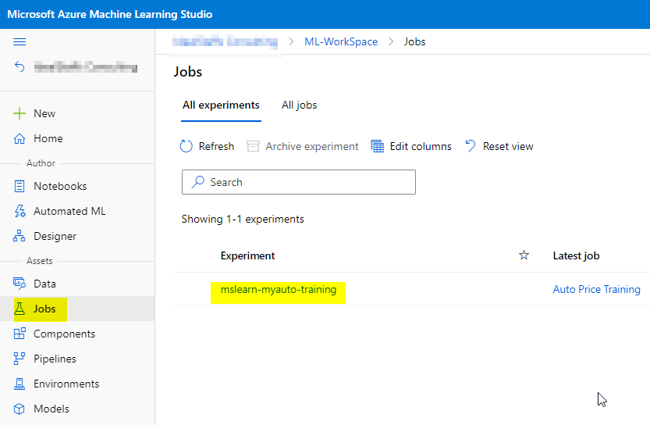Select the Automated ML sidebar item
Image resolution: width=650 pixels, height=425 pixels.
[69, 211]
